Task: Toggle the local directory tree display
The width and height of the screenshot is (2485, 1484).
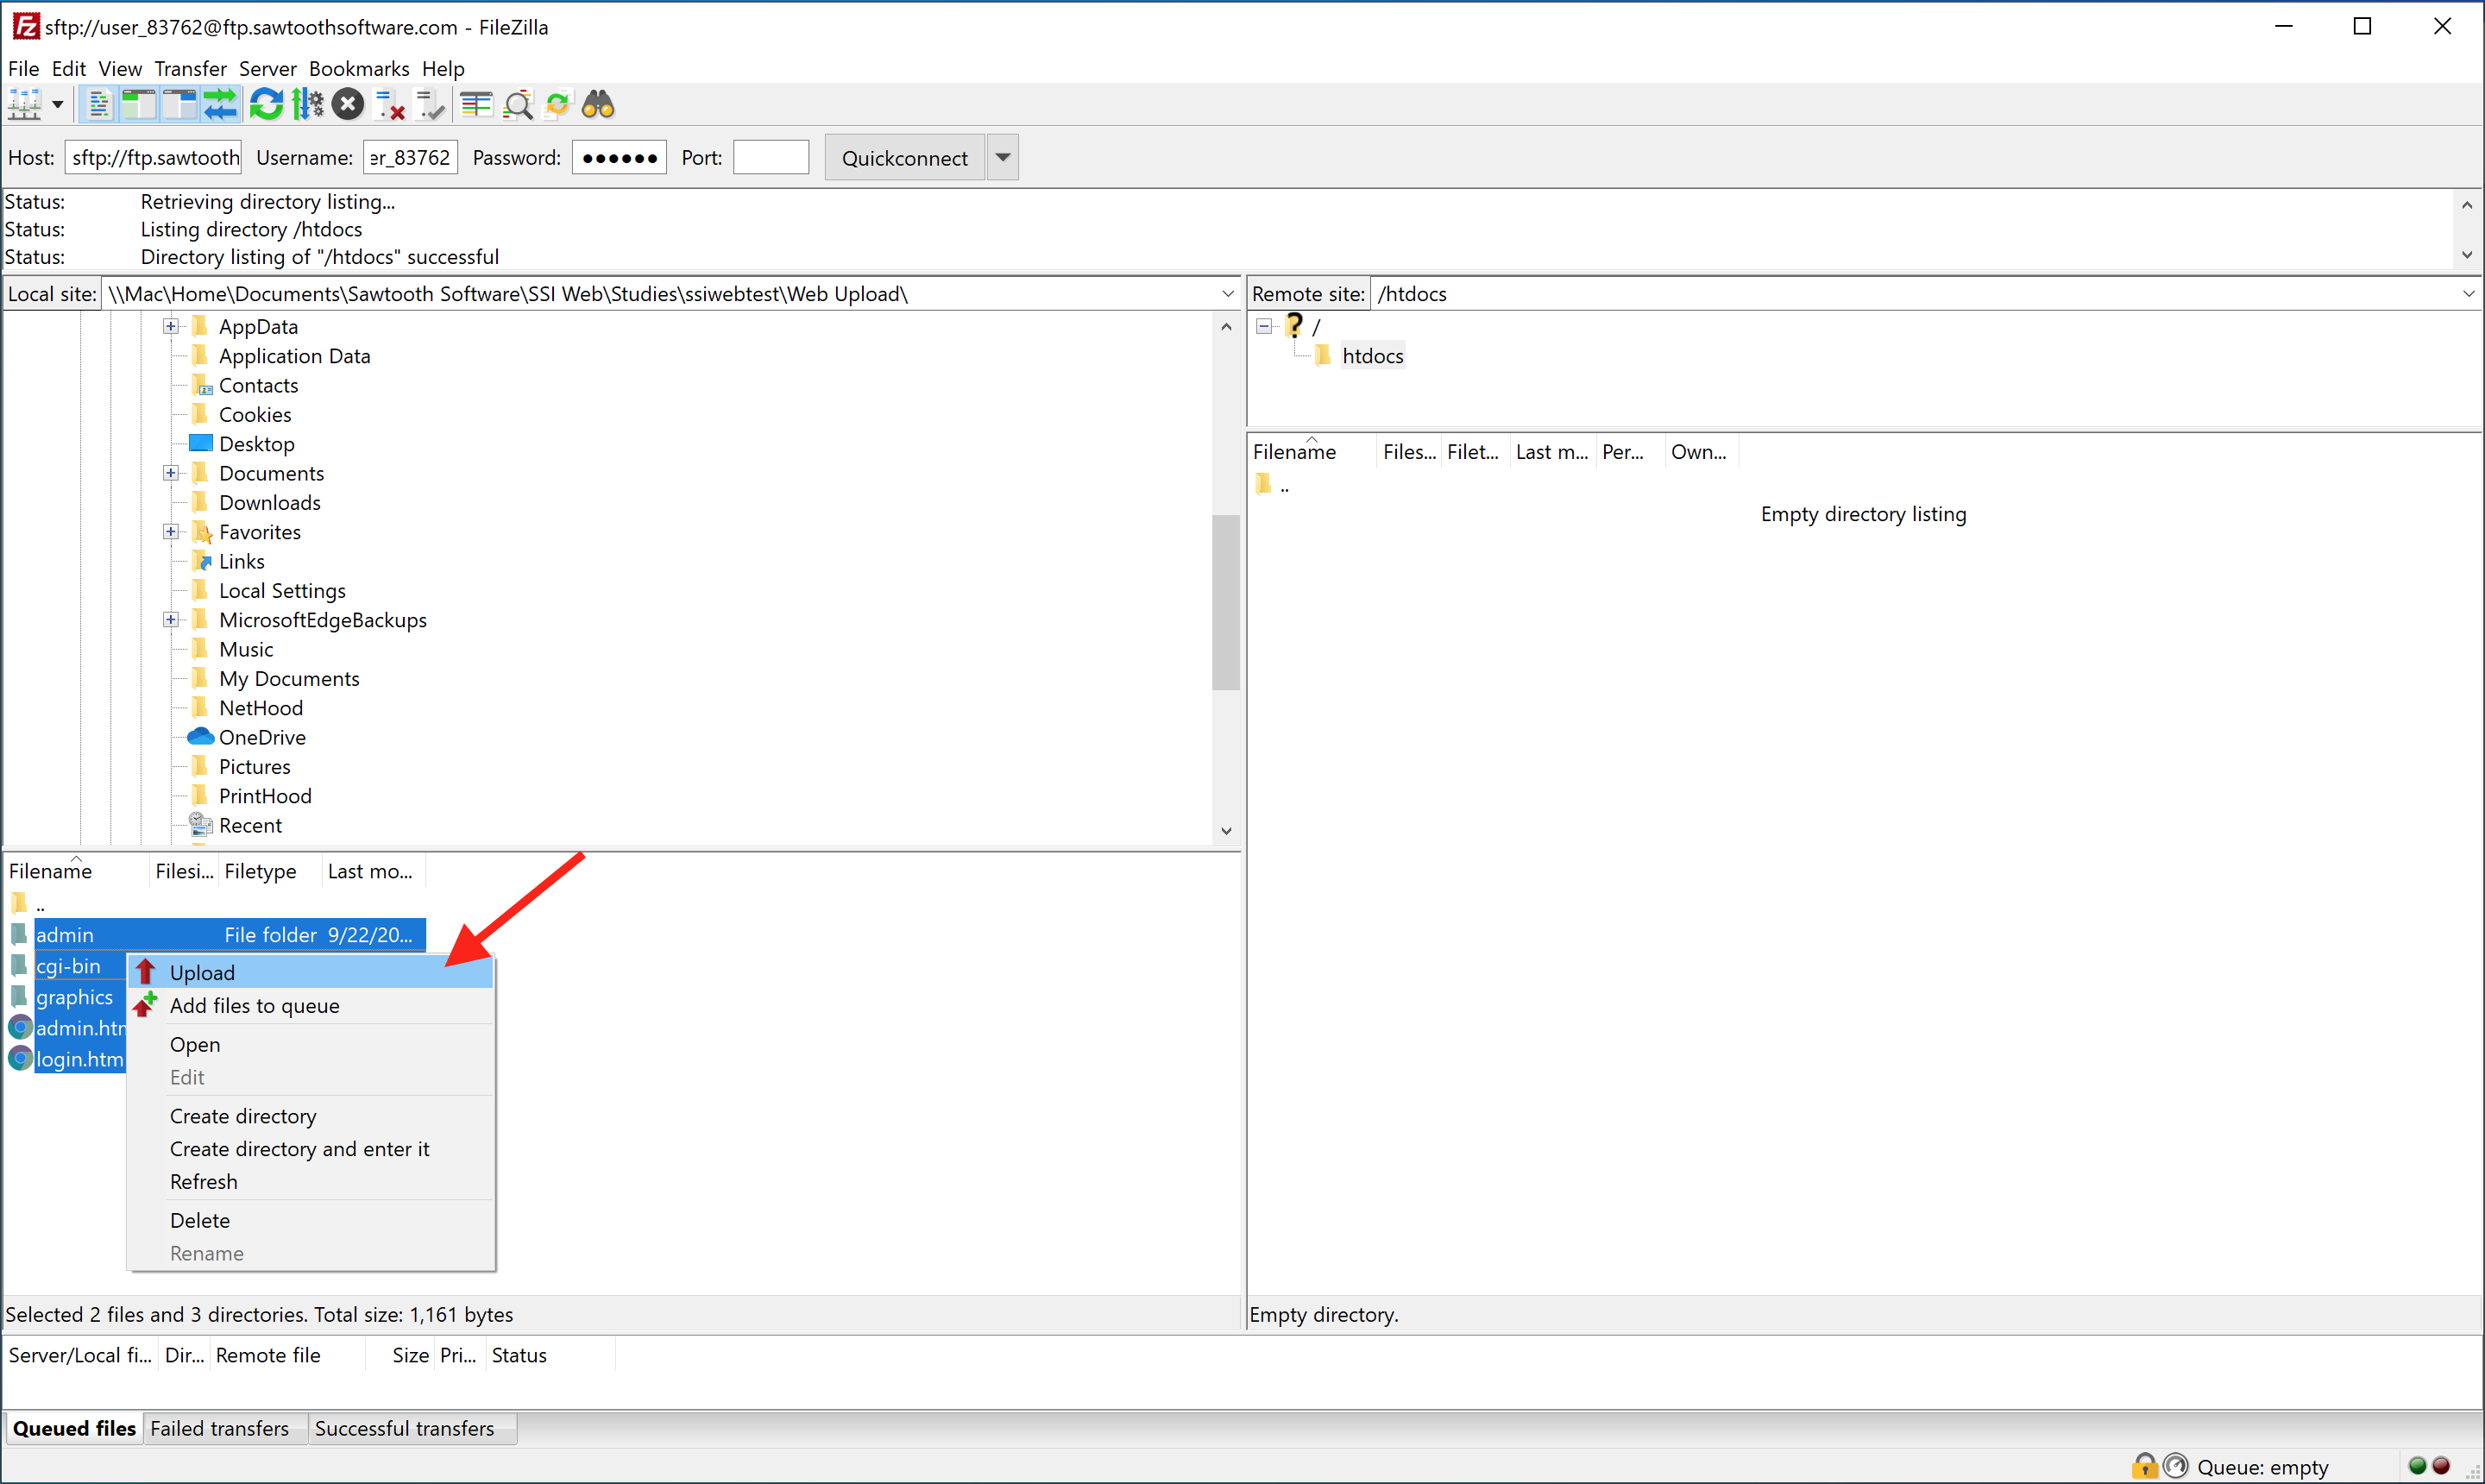Action: coord(139,105)
